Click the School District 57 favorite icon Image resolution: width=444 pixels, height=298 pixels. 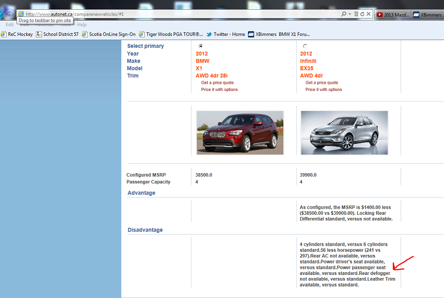[39, 34]
